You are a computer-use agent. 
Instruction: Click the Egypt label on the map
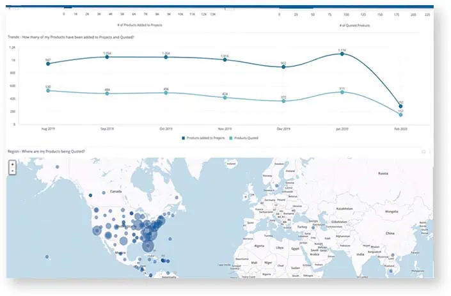(x=296, y=249)
